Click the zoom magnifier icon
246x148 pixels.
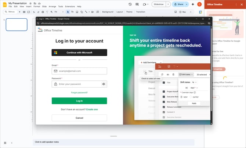[x=51, y=12]
